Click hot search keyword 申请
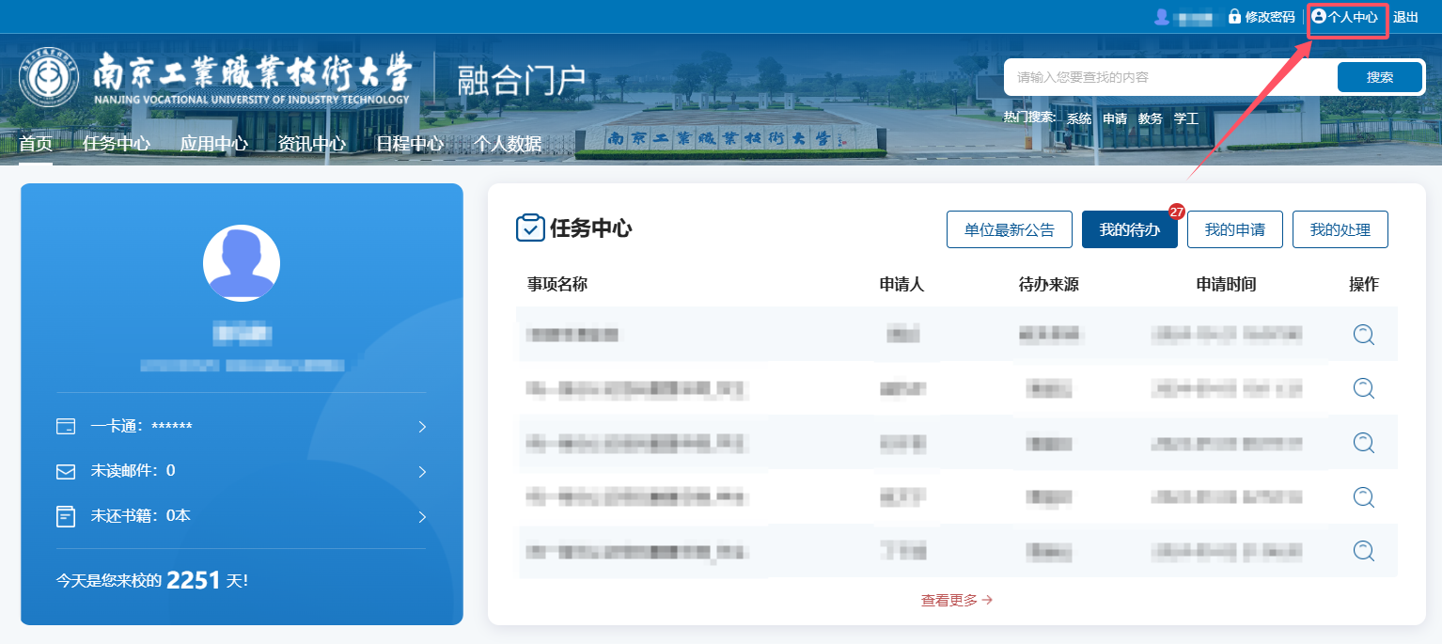 [1115, 118]
